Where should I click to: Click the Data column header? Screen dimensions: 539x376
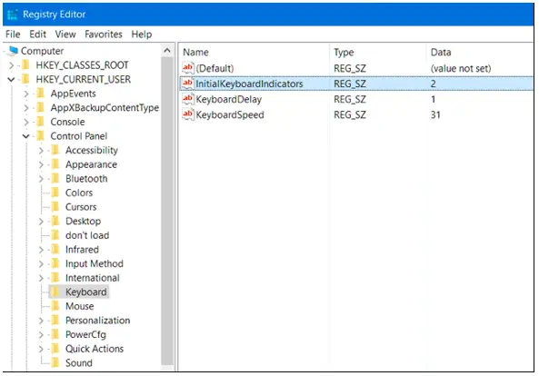pos(480,52)
